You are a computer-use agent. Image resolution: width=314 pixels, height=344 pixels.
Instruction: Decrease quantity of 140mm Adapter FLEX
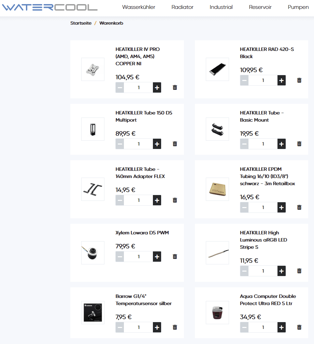(120, 200)
